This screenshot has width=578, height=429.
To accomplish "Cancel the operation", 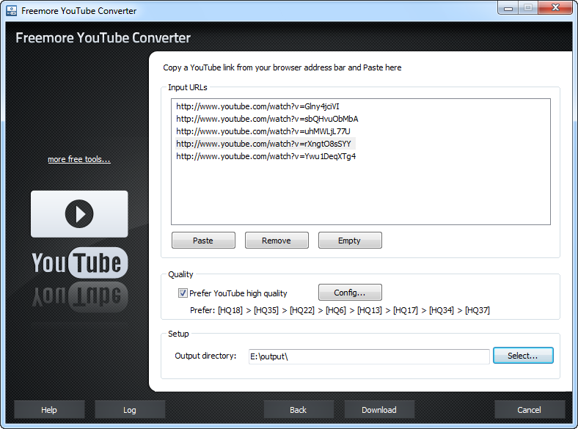I will (x=530, y=410).
